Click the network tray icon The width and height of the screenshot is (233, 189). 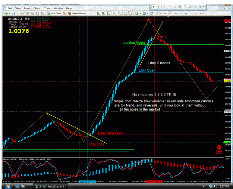click(x=211, y=186)
